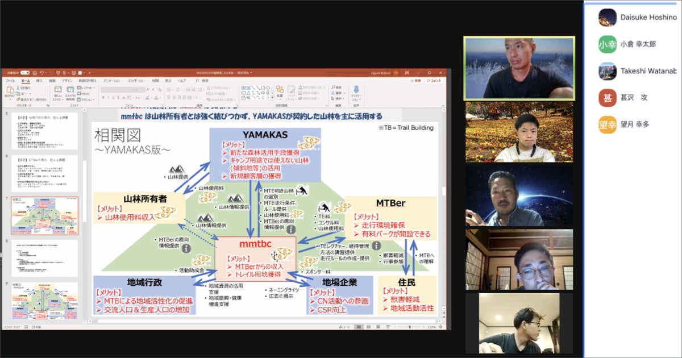682x358 pixels.
Task: Toggle Underline formatting in Font group
Action: tap(113, 98)
